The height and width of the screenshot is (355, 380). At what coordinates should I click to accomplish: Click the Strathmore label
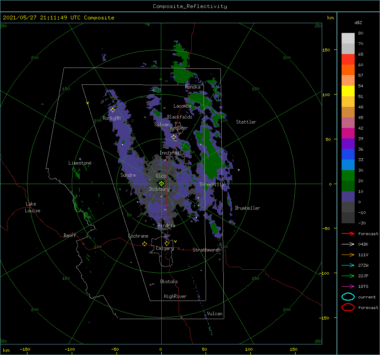tap(206, 250)
